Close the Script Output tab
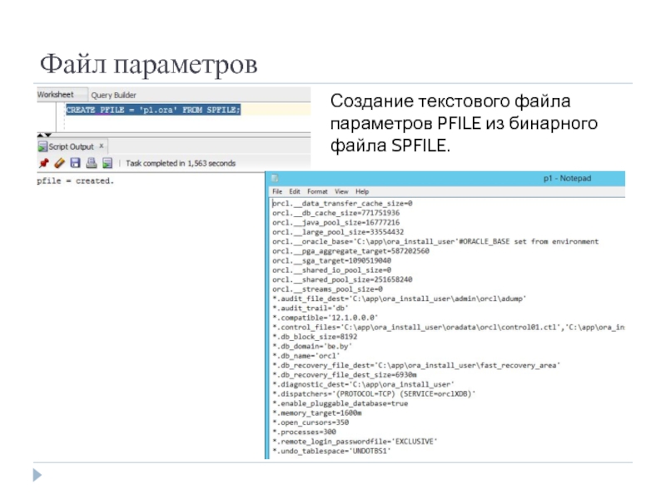 (102, 146)
